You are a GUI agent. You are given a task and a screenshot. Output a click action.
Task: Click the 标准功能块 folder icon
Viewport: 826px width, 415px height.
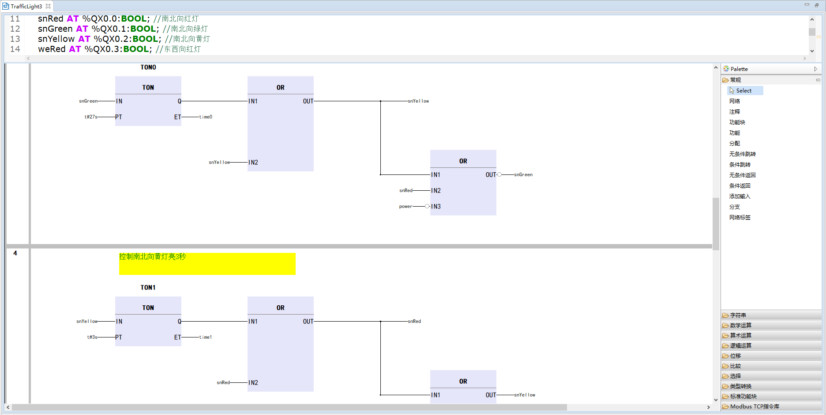(725, 396)
